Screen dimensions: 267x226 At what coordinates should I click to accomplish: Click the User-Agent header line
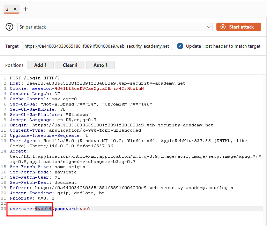(x=128, y=143)
